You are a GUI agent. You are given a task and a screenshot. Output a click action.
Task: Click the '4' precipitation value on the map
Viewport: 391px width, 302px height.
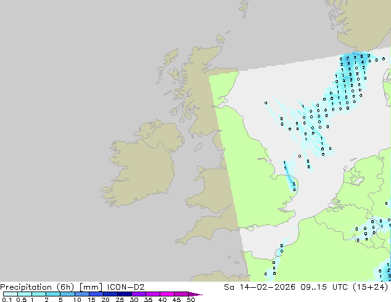(363, 62)
